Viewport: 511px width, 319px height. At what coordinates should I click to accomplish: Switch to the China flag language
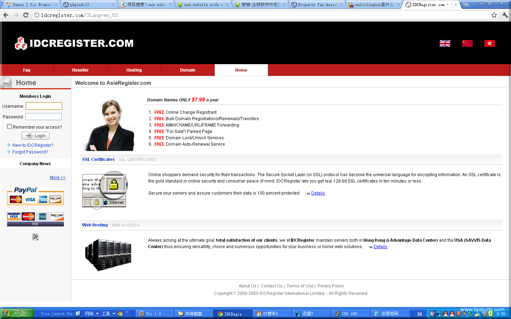pyautogui.click(x=467, y=43)
